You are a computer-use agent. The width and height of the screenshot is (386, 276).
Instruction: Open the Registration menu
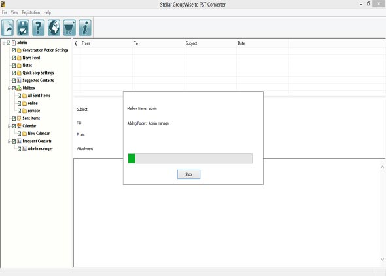[31, 12]
